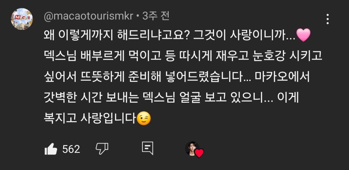This screenshot has width=349, height=170.
Task: Open the comment via the 3주 전 timestamp
Action: pos(156,16)
